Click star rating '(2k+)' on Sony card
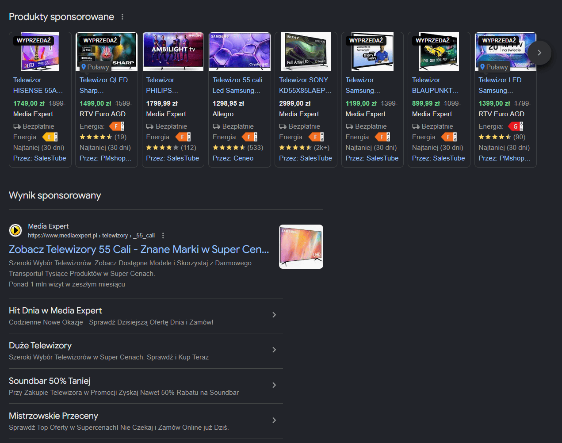Image resolution: width=562 pixels, height=443 pixels. 304,148
